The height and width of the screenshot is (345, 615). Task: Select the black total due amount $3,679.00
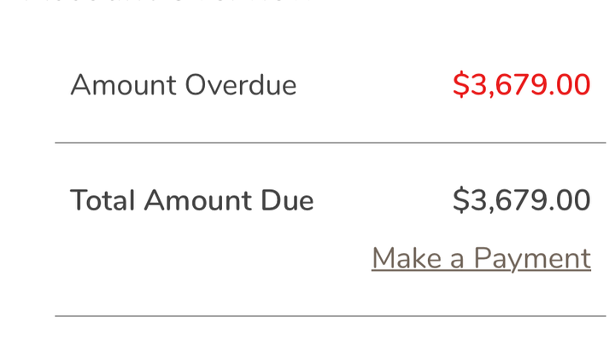coord(521,200)
